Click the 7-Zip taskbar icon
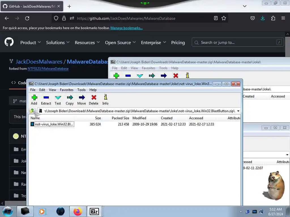The height and width of the screenshot is (217, 290). click(x=94, y=211)
